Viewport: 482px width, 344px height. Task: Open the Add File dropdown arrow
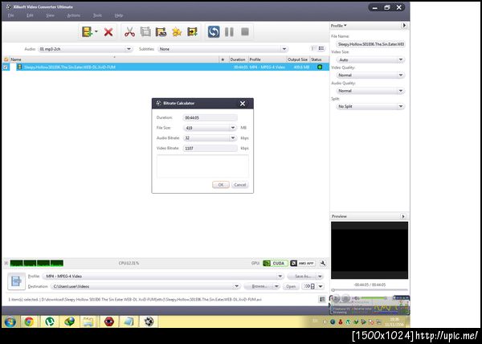96,31
